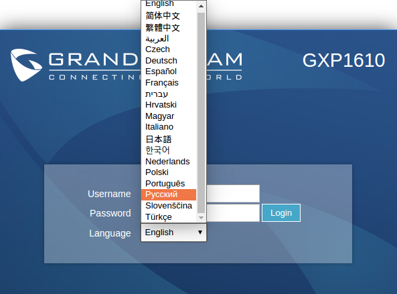
Task: Focus the Username input field
Action: click(x=233, y=194)
